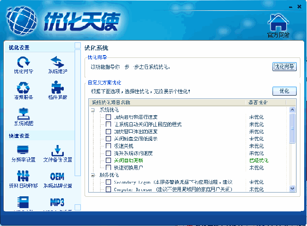Image resolution: width=307 pixels, height=226 pixels.
Task: Toggle the 关闭自动更新 checkbox
Action: 109,161
